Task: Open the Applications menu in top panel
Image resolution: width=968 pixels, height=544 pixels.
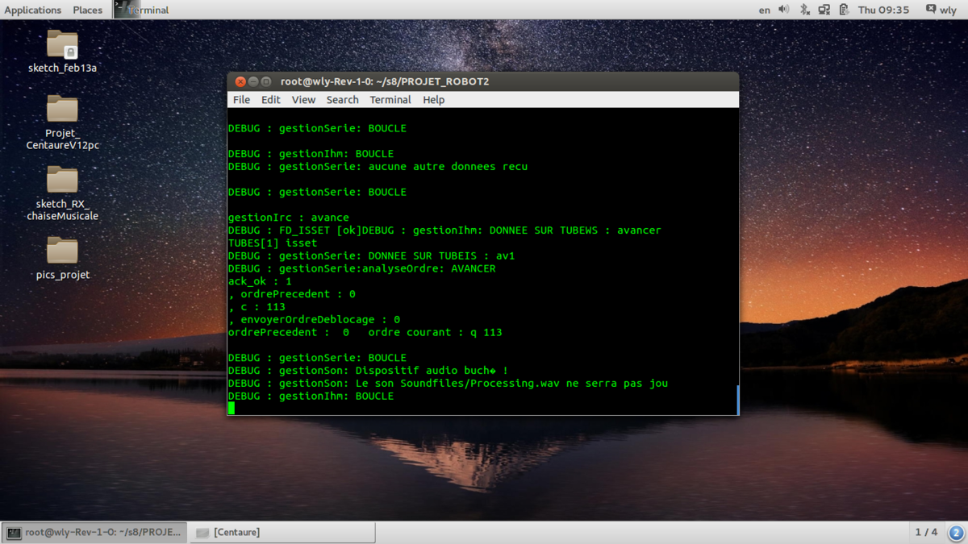Action: pos(33,10)
